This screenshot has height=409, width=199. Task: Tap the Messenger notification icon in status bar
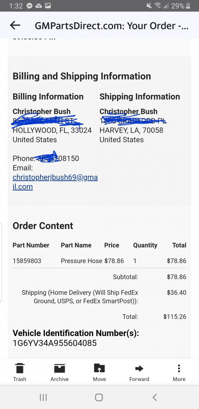click(29, 6)
